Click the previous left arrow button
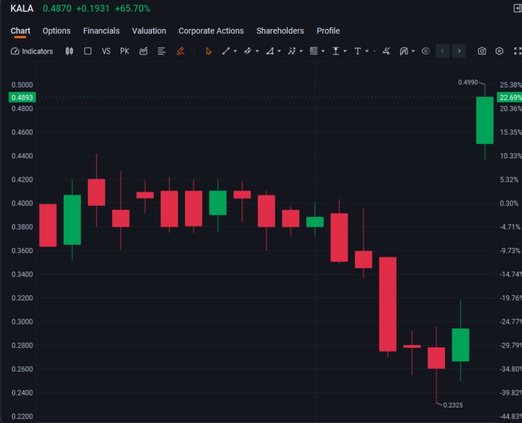Screen dimensions: 522x423 (x=442, y=51)
